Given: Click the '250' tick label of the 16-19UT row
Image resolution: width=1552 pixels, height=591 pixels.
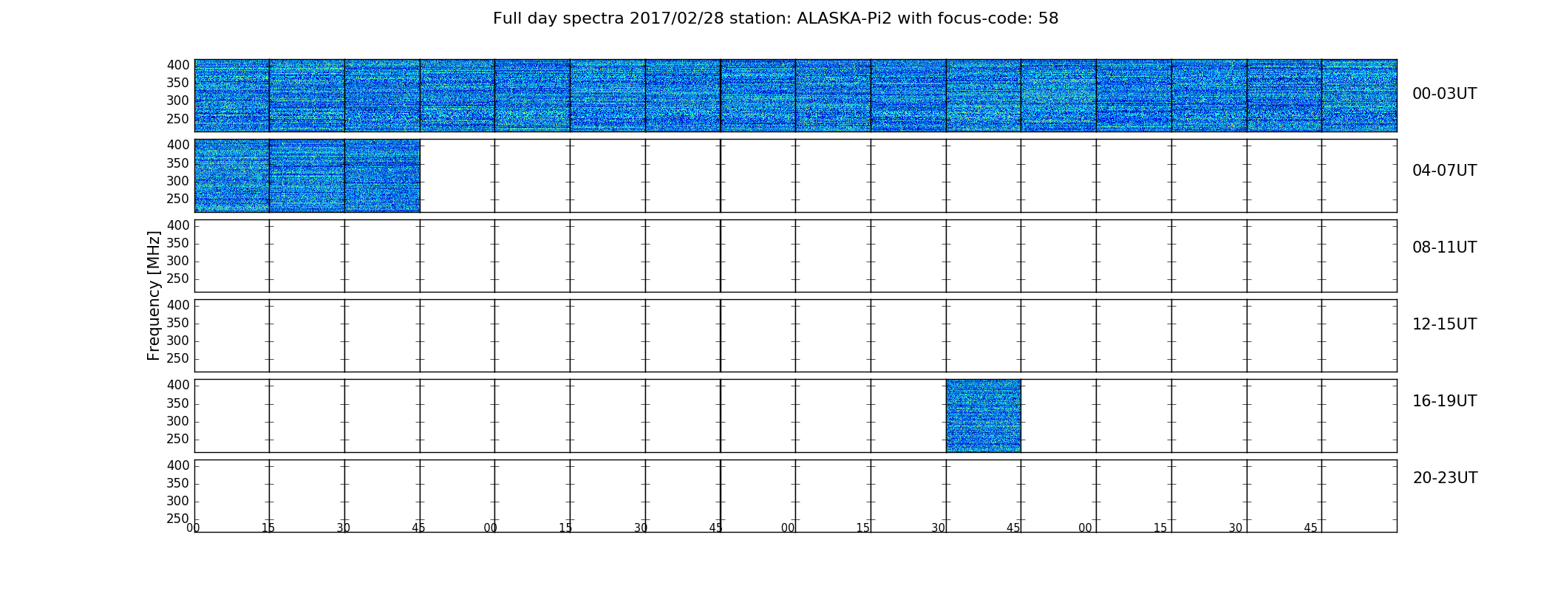Looking at the screenshot, I should (x=178, y=439).
